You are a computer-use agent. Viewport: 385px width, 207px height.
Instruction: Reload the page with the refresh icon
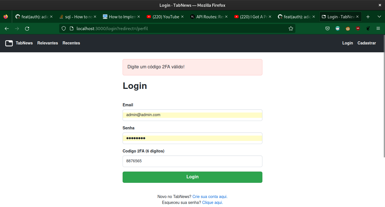pyautogui.click(x=27, y=28)
